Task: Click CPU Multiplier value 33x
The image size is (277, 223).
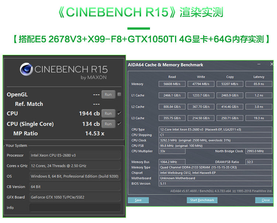Action: tap(172, 151)
